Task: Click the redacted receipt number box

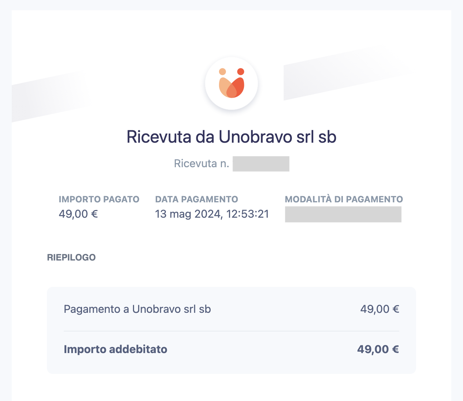Action: coord(261,164)
